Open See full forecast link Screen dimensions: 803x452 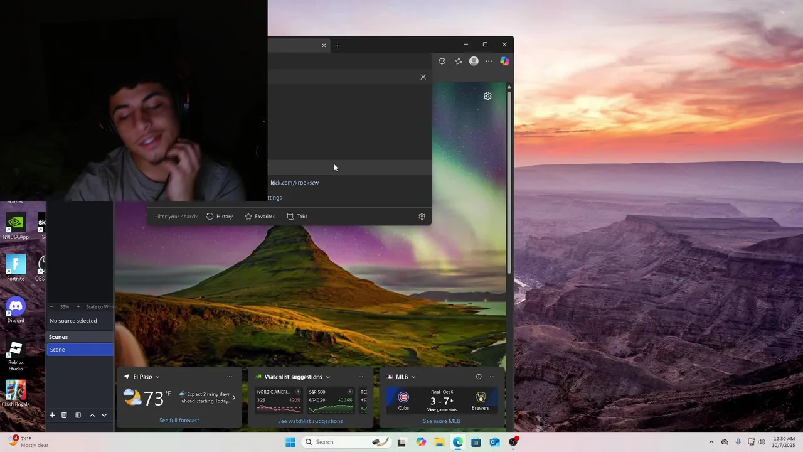pos(179,420)
